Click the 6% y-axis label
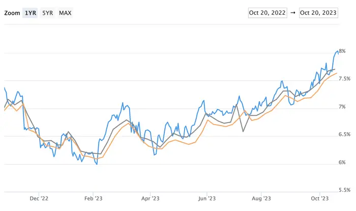 point(342,163)
